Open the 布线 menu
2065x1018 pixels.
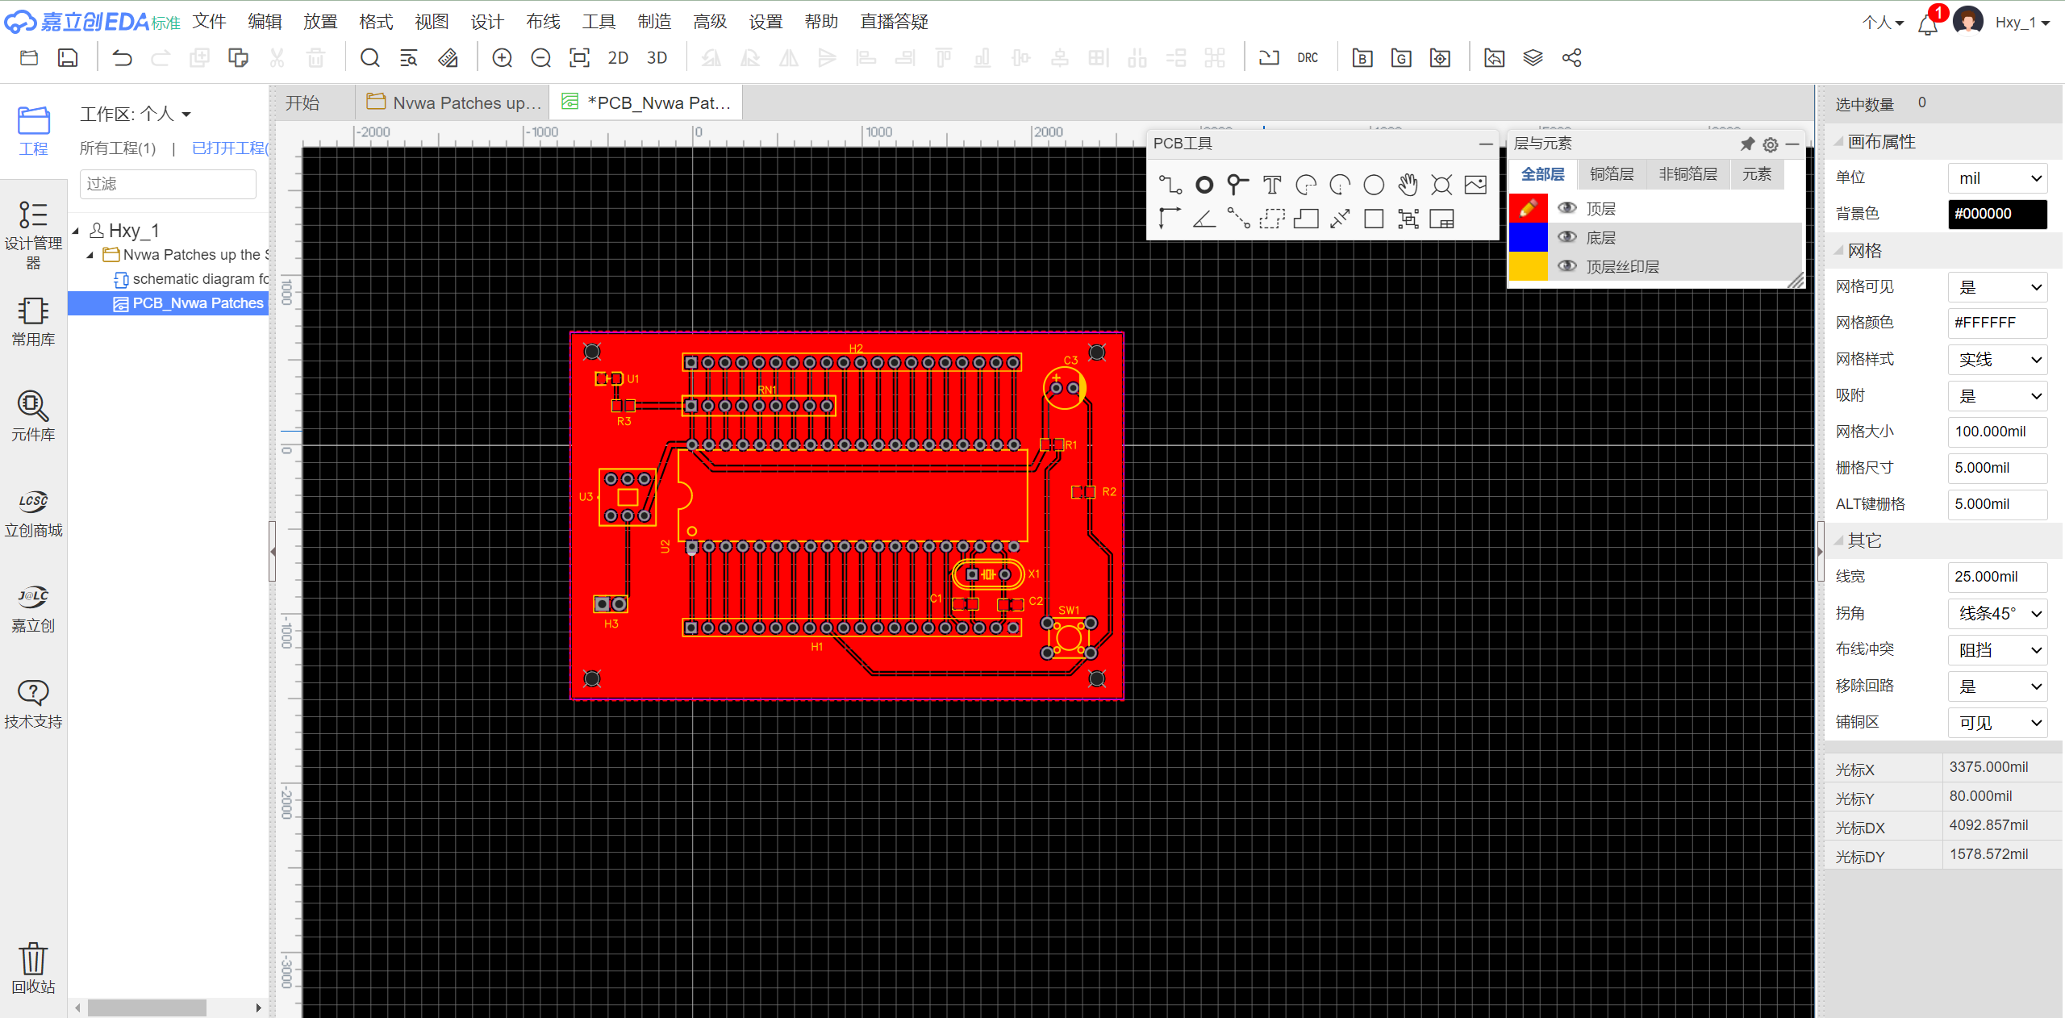pos(542,22)
